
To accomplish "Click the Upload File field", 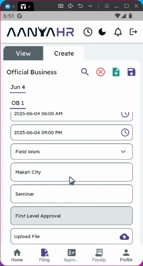I will [x=71, y=236].
